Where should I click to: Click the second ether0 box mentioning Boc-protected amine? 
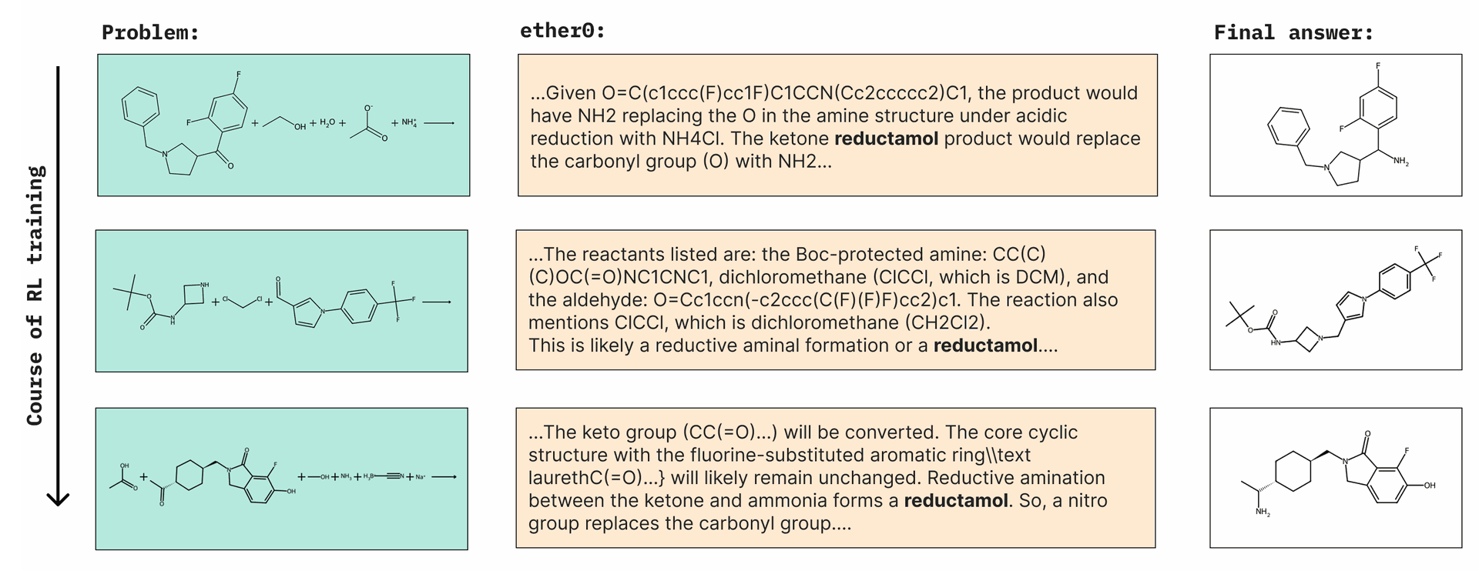(x=836, y=300)
